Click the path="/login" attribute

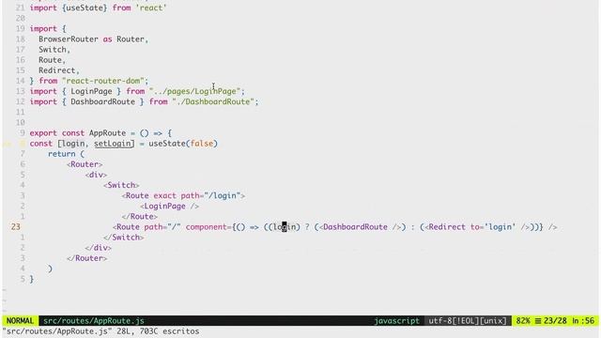tap(210, 196)
